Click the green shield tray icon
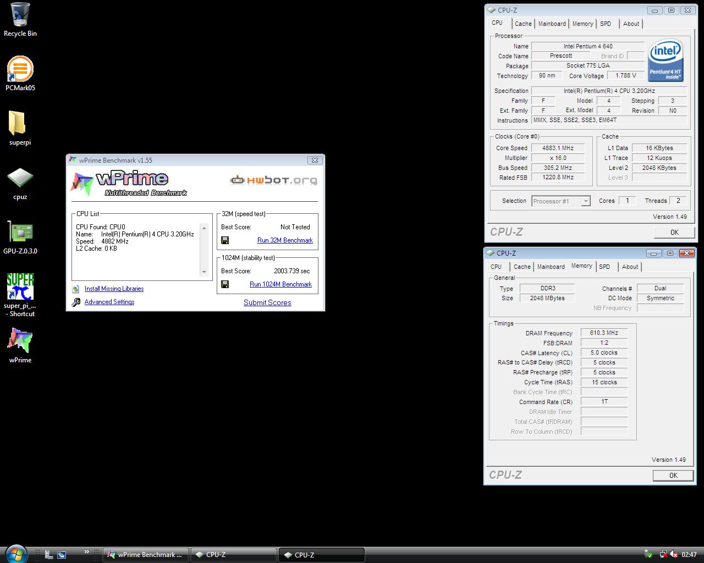Image resolution: width=704 pixels, height=563 pixels. [x=649, y=555]
